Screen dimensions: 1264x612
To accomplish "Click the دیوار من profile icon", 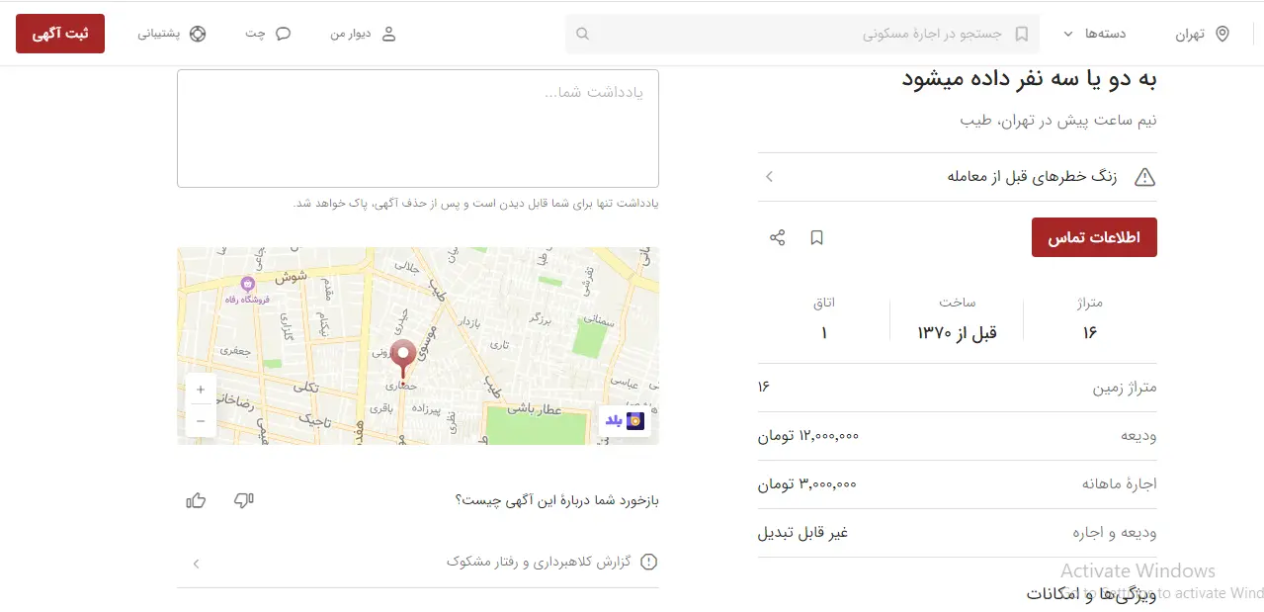I will 387,33.
